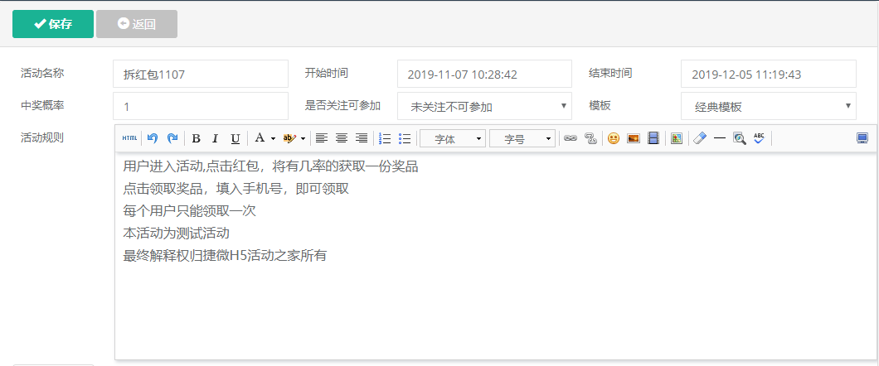The image size is (879, 366).
Task: Insert a bulleted unordered list
Action: [x=404, y=138]
